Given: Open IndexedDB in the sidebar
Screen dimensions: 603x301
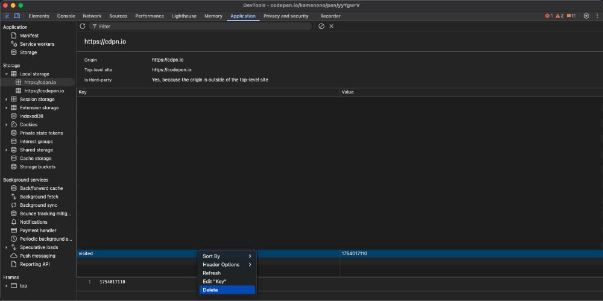Looking at the screenshot, I should (31, 116).
